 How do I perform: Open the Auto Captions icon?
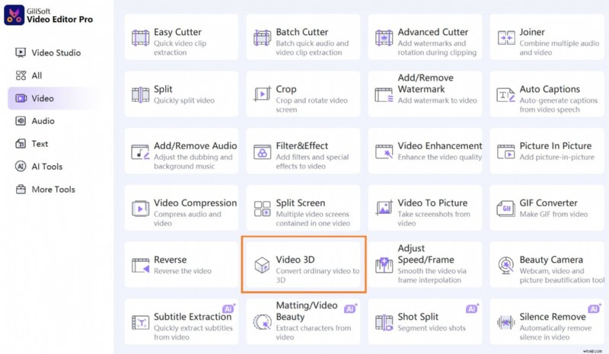[505, 95]
